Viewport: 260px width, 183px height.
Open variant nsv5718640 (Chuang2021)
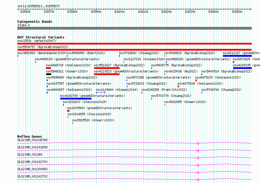coord(139,53)
